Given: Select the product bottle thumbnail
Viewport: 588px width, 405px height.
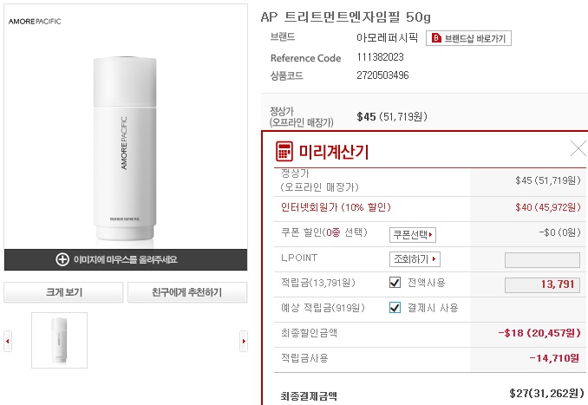Looking at the screenshot, I should [x=59, y=341].
